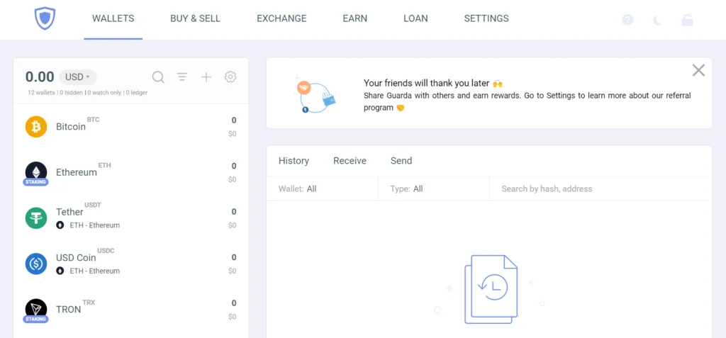This screenshot has width=726, height=338.
Task: Open the Type: All filter dropdown
Action: click(433, 189)
